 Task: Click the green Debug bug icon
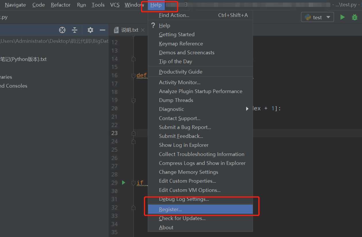point(355,17)
